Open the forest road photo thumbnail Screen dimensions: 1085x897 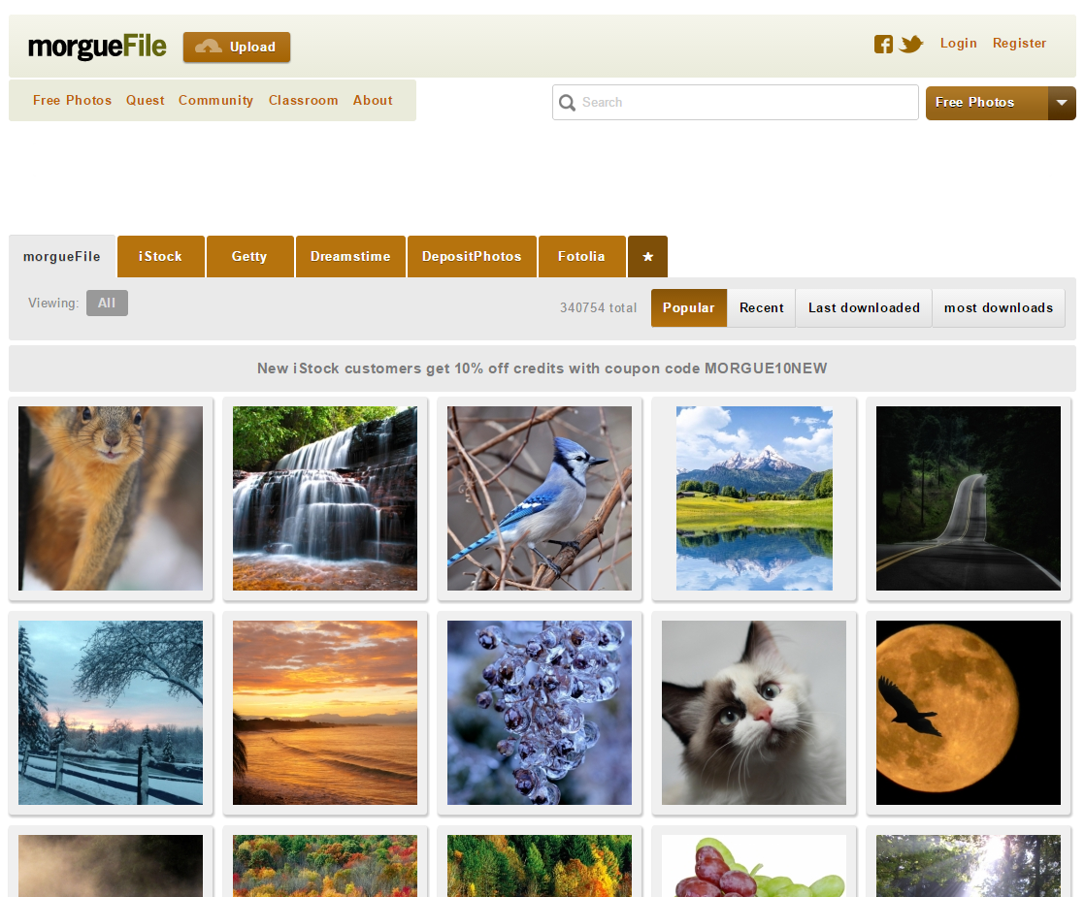tap(969, 498)
